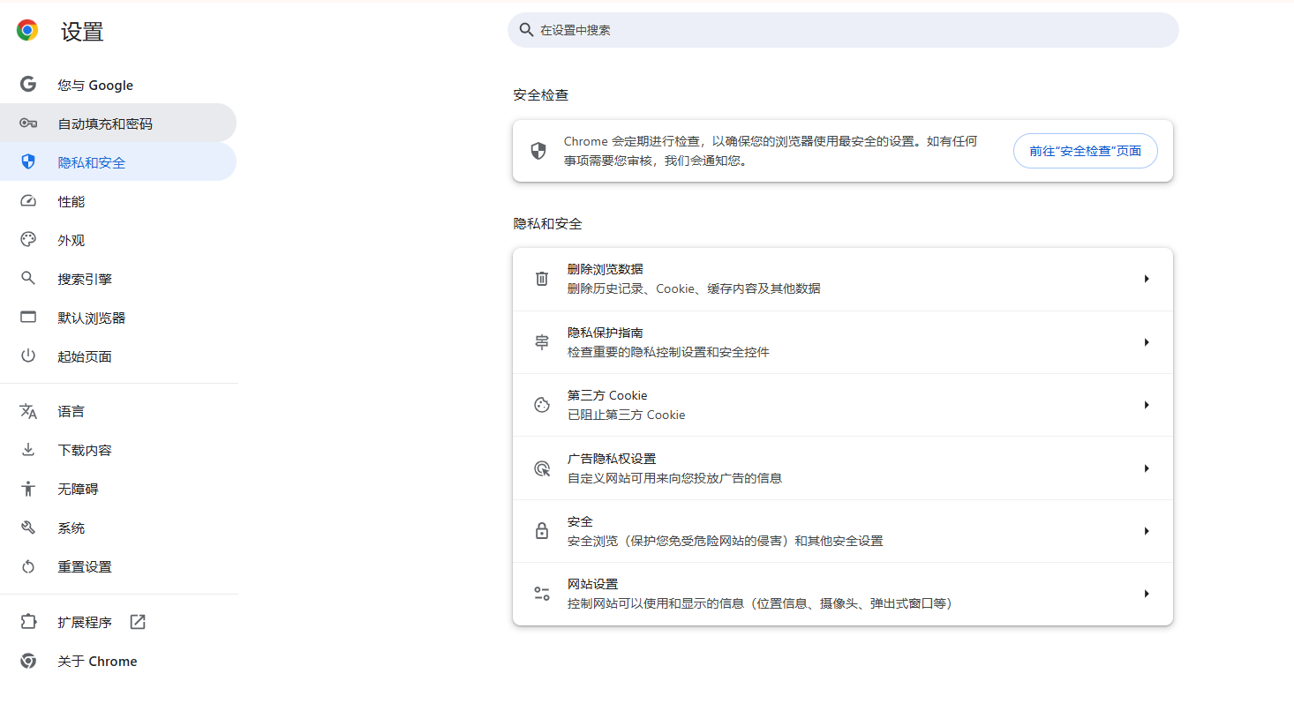Click the 设置 page title
1294x726 pixels.
click(x=82, y=32)
